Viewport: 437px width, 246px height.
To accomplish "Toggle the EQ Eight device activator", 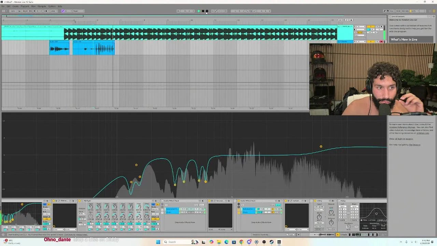I will (x=79, y=201).
